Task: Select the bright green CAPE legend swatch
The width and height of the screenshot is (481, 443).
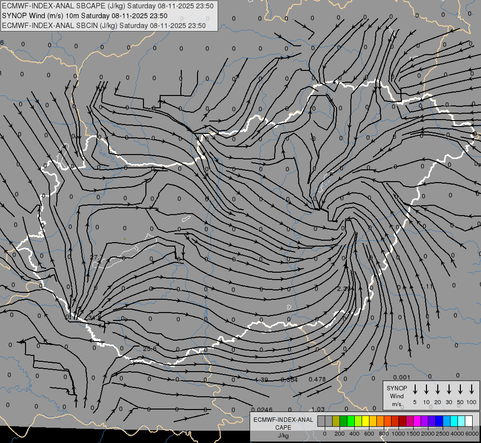Action: pos(351,421)
